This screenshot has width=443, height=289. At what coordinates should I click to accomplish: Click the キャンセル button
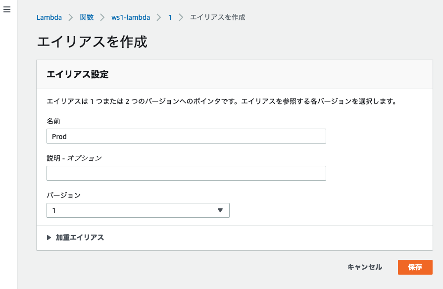(x=364, y=267)
